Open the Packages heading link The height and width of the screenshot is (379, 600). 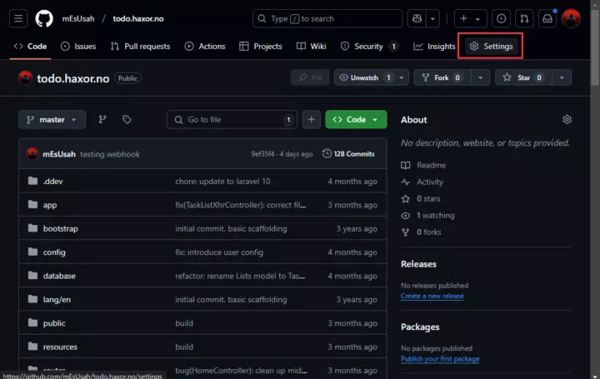coord(420,327)
